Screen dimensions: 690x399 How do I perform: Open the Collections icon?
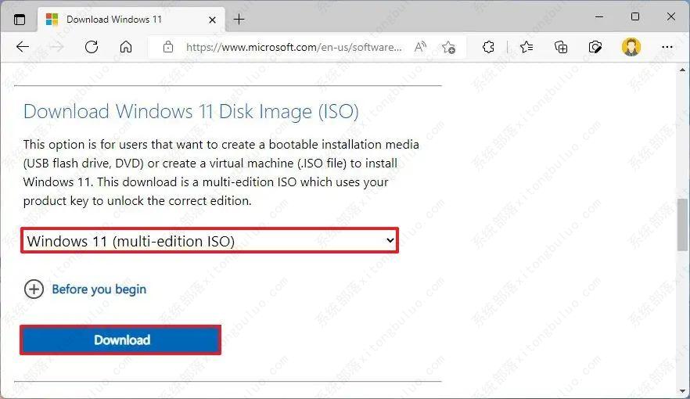click(x=561, y=47)
